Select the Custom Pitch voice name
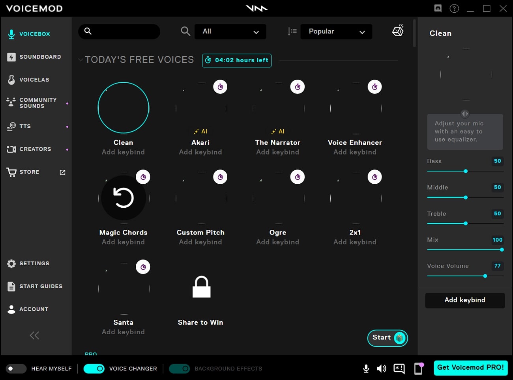The height and width of the screenshot is (380, 513). (200, 233)
